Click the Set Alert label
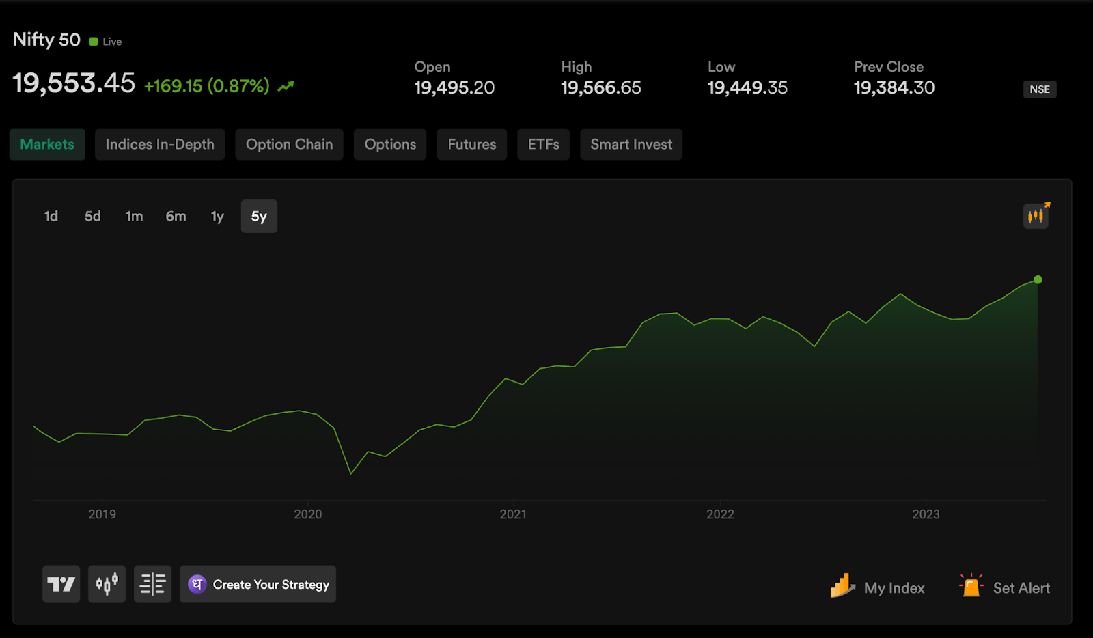 coord(1021,588)
